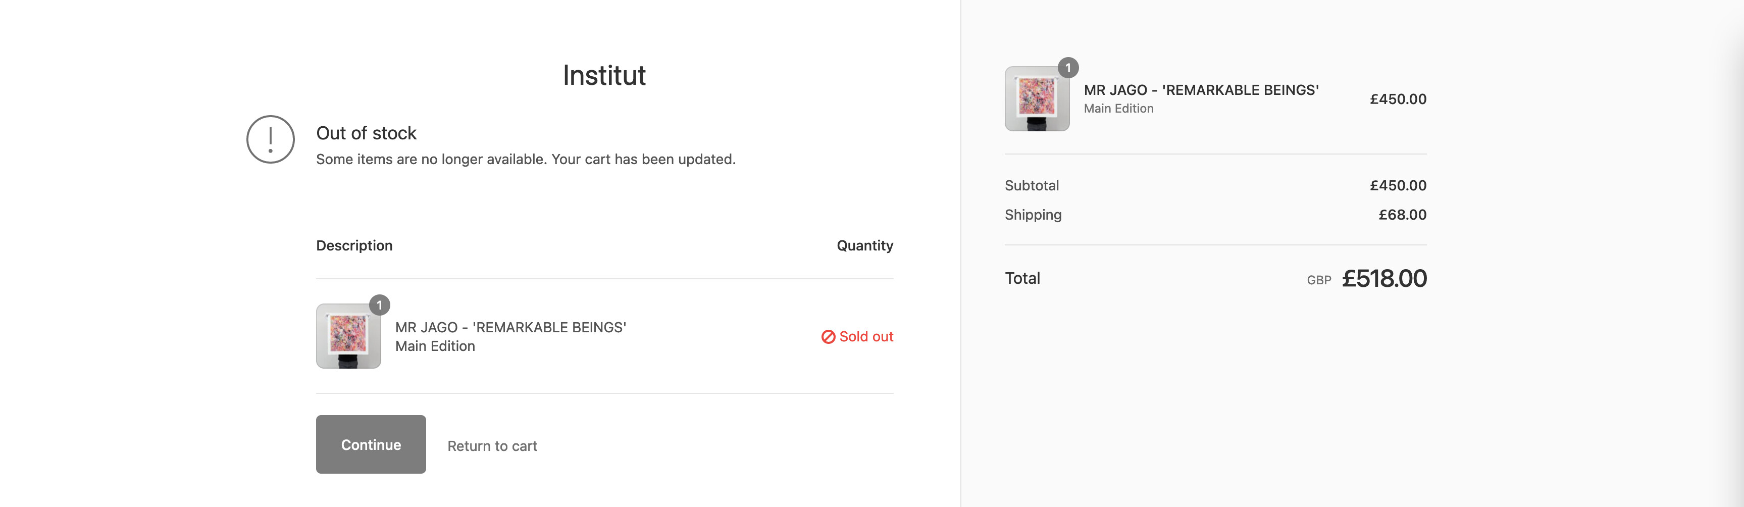Click the Institut store title
The width and height of the screenshot is (1744, 507).
tap(604, 75)
